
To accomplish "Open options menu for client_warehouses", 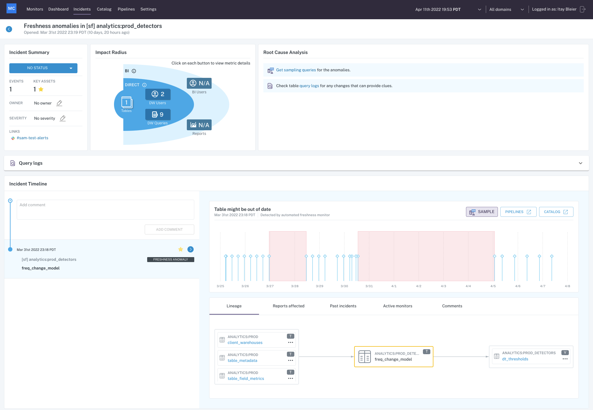I will pyautogui.click(x=291, y=343).
